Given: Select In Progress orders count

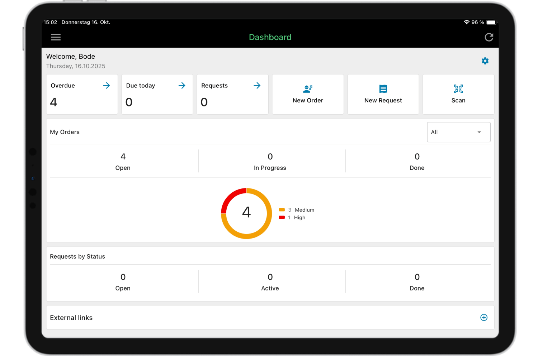Looking at the screenshot, I should (x=270, y=161).
